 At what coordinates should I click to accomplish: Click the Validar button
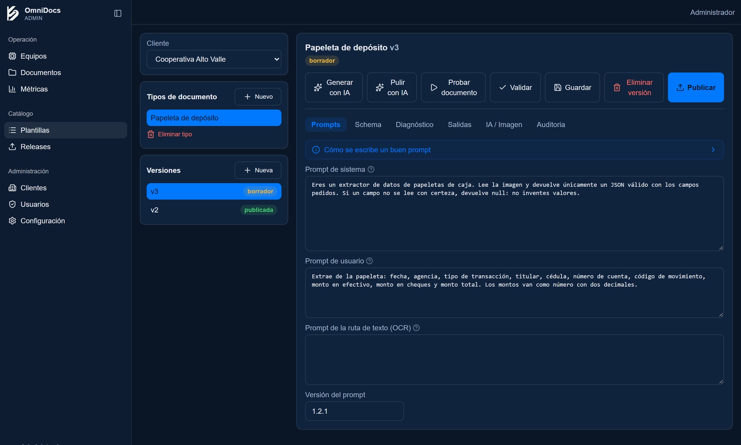tap(515, 88)
